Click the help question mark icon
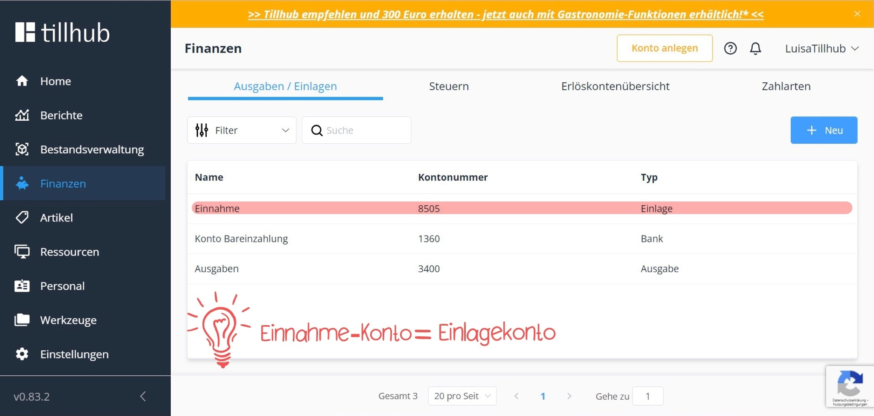This screenshot has width=874, height=416. [x=730, y=49]
